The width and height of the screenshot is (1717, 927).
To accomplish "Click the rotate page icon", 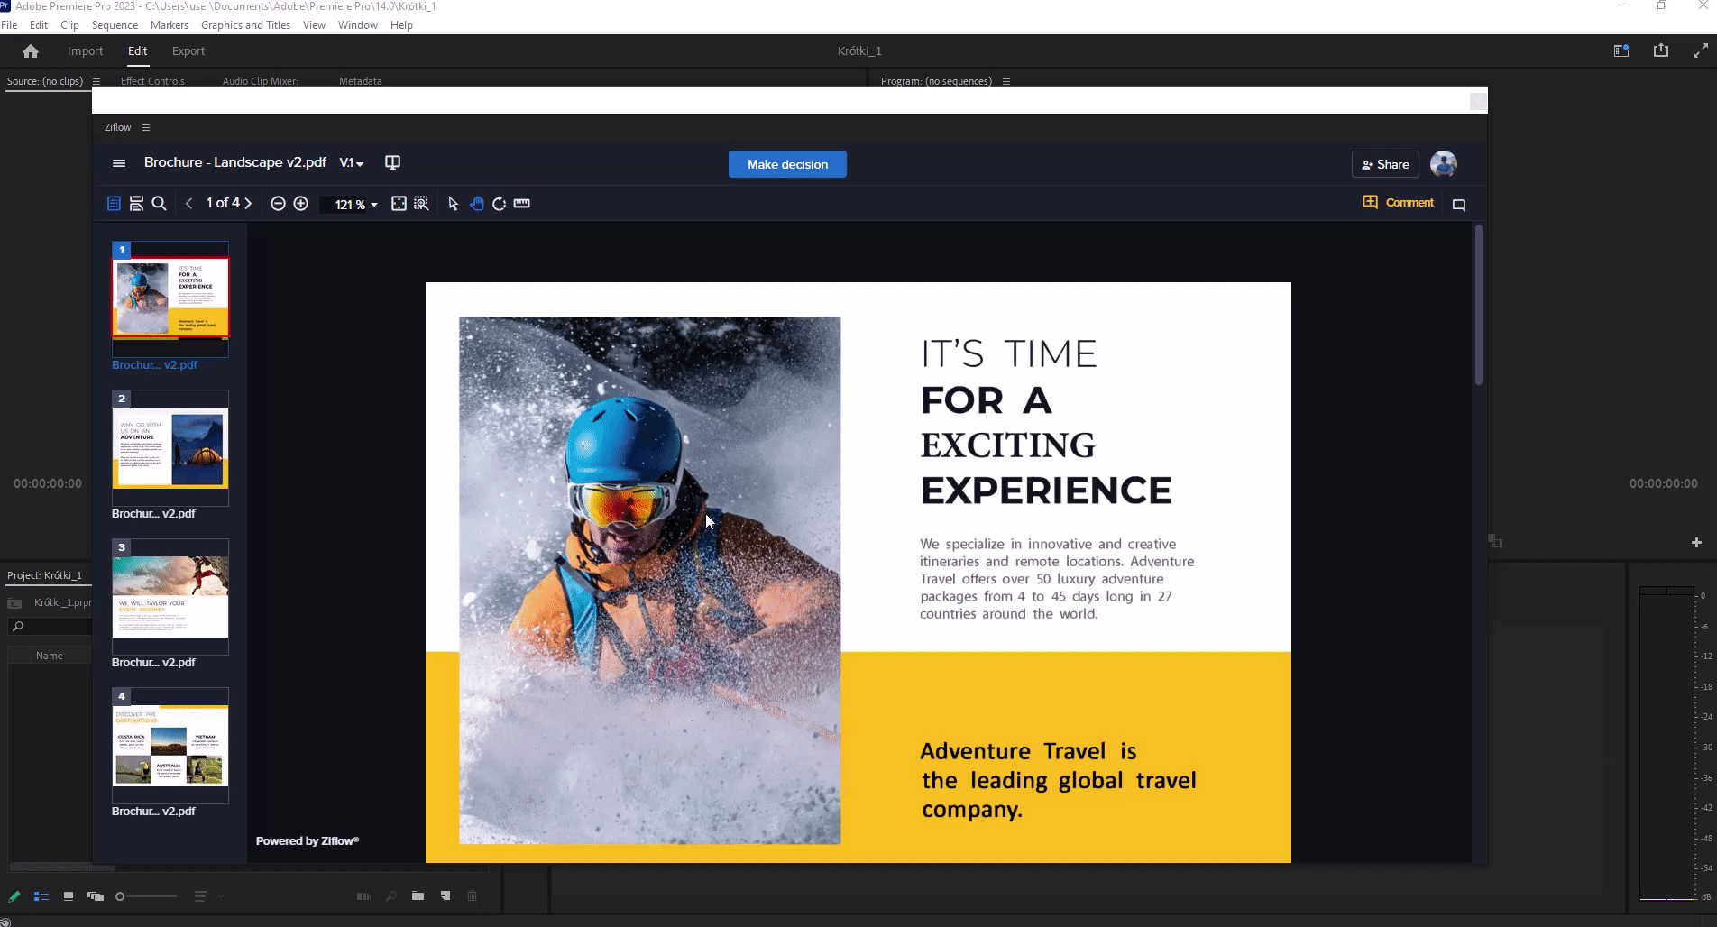I will (499, 204).
